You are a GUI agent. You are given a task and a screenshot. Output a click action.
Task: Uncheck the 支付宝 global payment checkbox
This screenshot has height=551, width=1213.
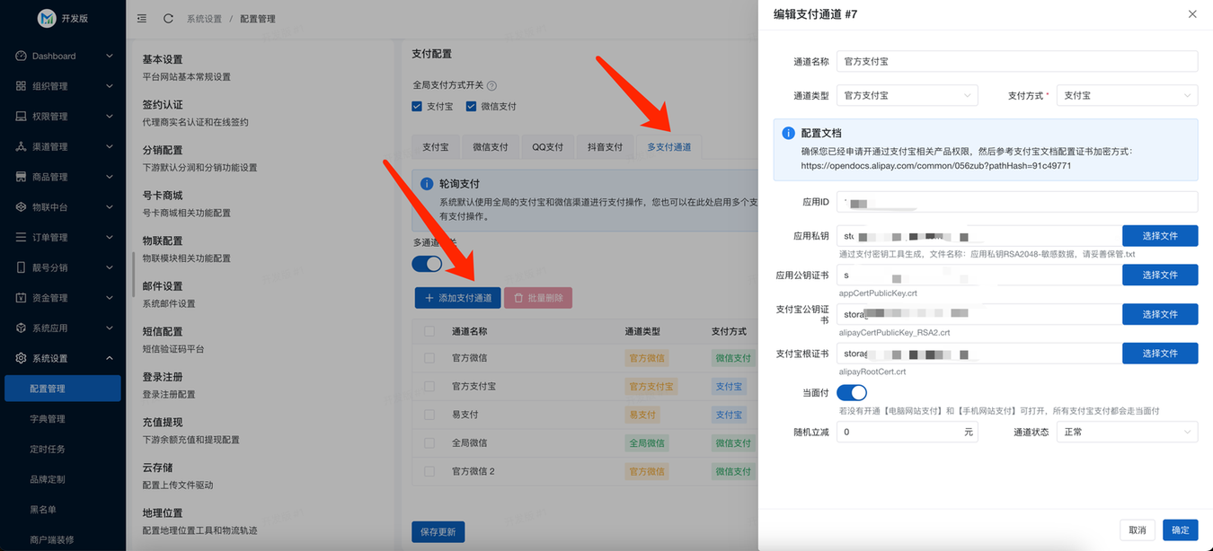[417, 107]
